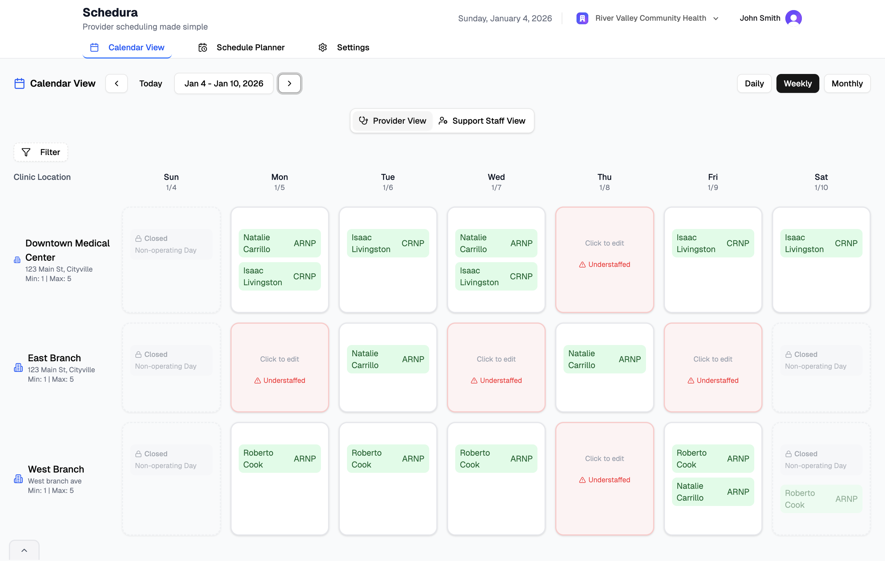Viewport: 885px width, 561px height.
Task: Click the stethoscope icon in Provider View
Action: point(364,121)
